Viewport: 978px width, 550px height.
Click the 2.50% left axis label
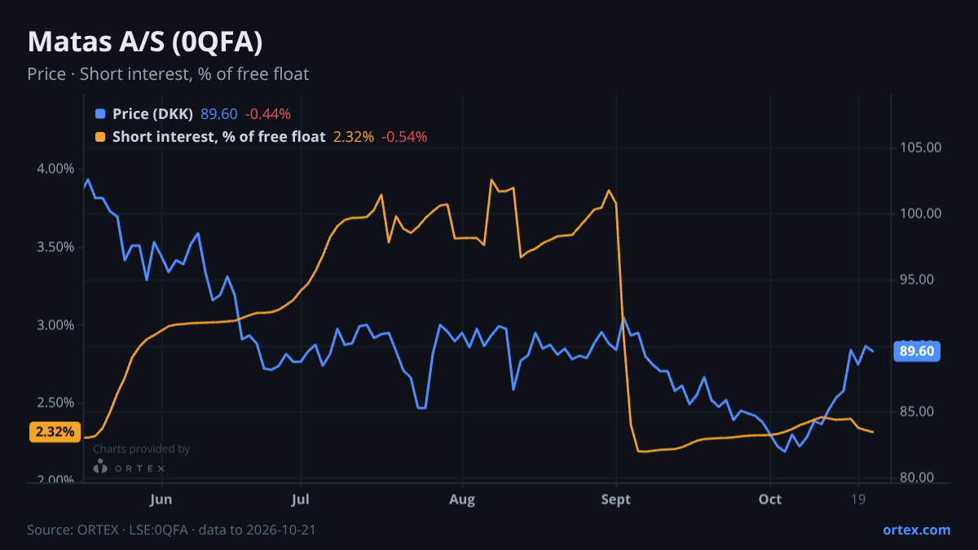pyautogui.click(x=56, y=403)
